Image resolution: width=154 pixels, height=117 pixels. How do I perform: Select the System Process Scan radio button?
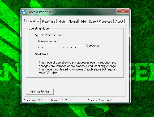click(32, 35)
